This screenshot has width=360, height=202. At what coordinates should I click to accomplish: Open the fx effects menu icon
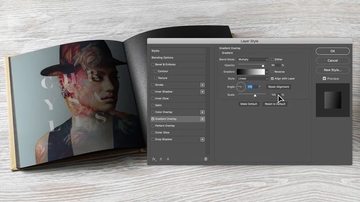[x=154, y=159]
